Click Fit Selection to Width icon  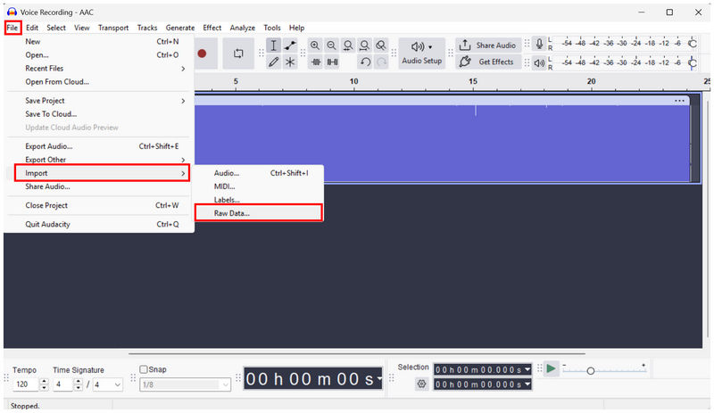click(x=348, y=45)
